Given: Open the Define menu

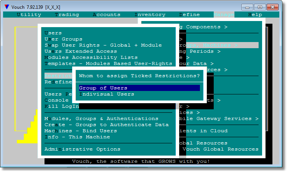Looking at the screenshot, I should click(190, 15).
